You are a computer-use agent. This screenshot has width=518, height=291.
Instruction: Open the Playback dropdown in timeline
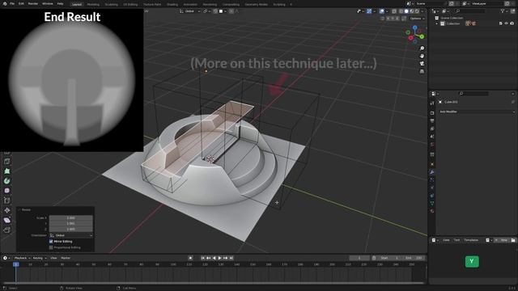[x=22, y=258]
